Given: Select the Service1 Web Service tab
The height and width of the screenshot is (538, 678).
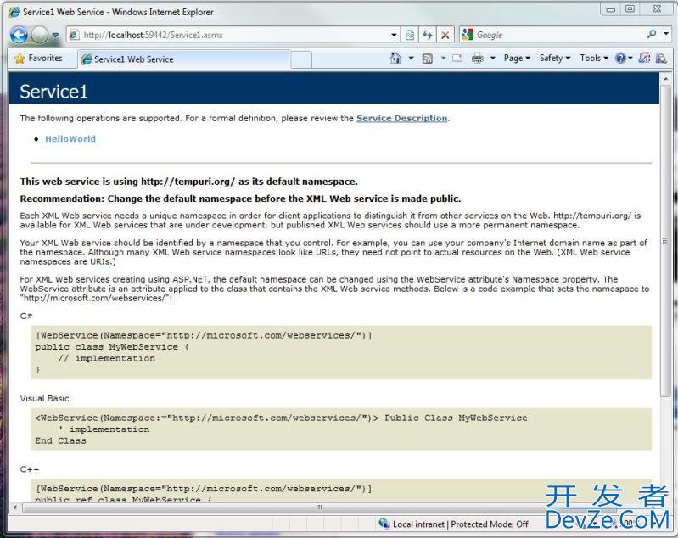Looking at the screenshot, I should 184,59.
